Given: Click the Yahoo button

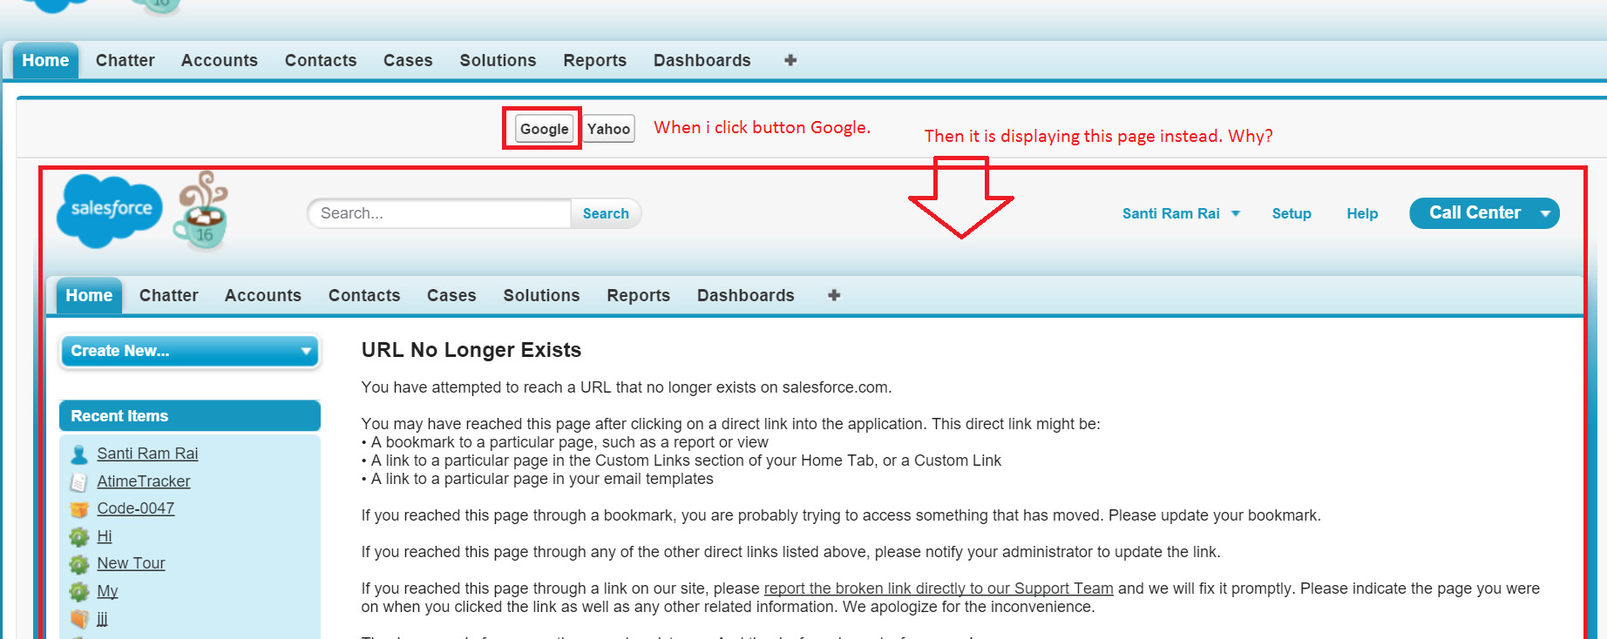Looking at the screenshot, I should point(608,129).
